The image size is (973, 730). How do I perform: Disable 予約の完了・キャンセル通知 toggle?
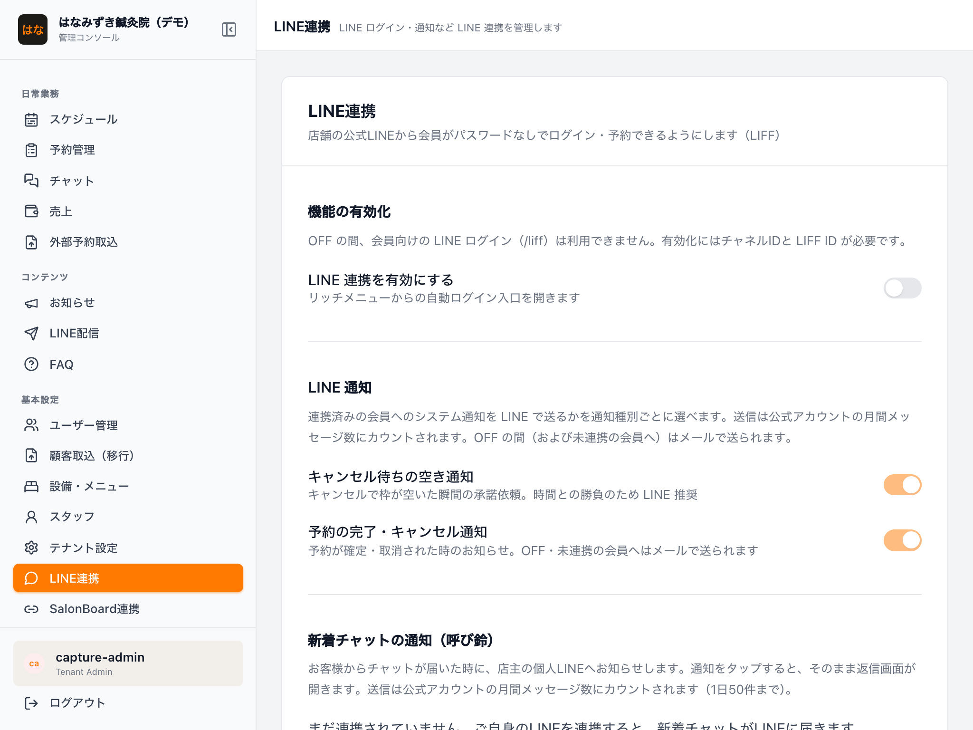[x=902, y=540]
